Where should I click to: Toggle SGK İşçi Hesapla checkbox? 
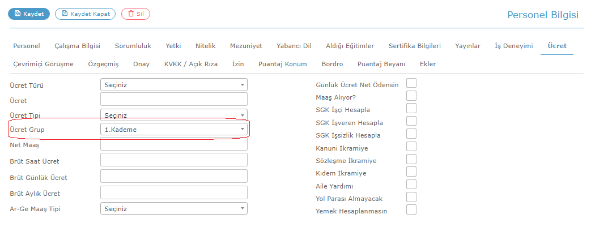[x=411, y=108]
